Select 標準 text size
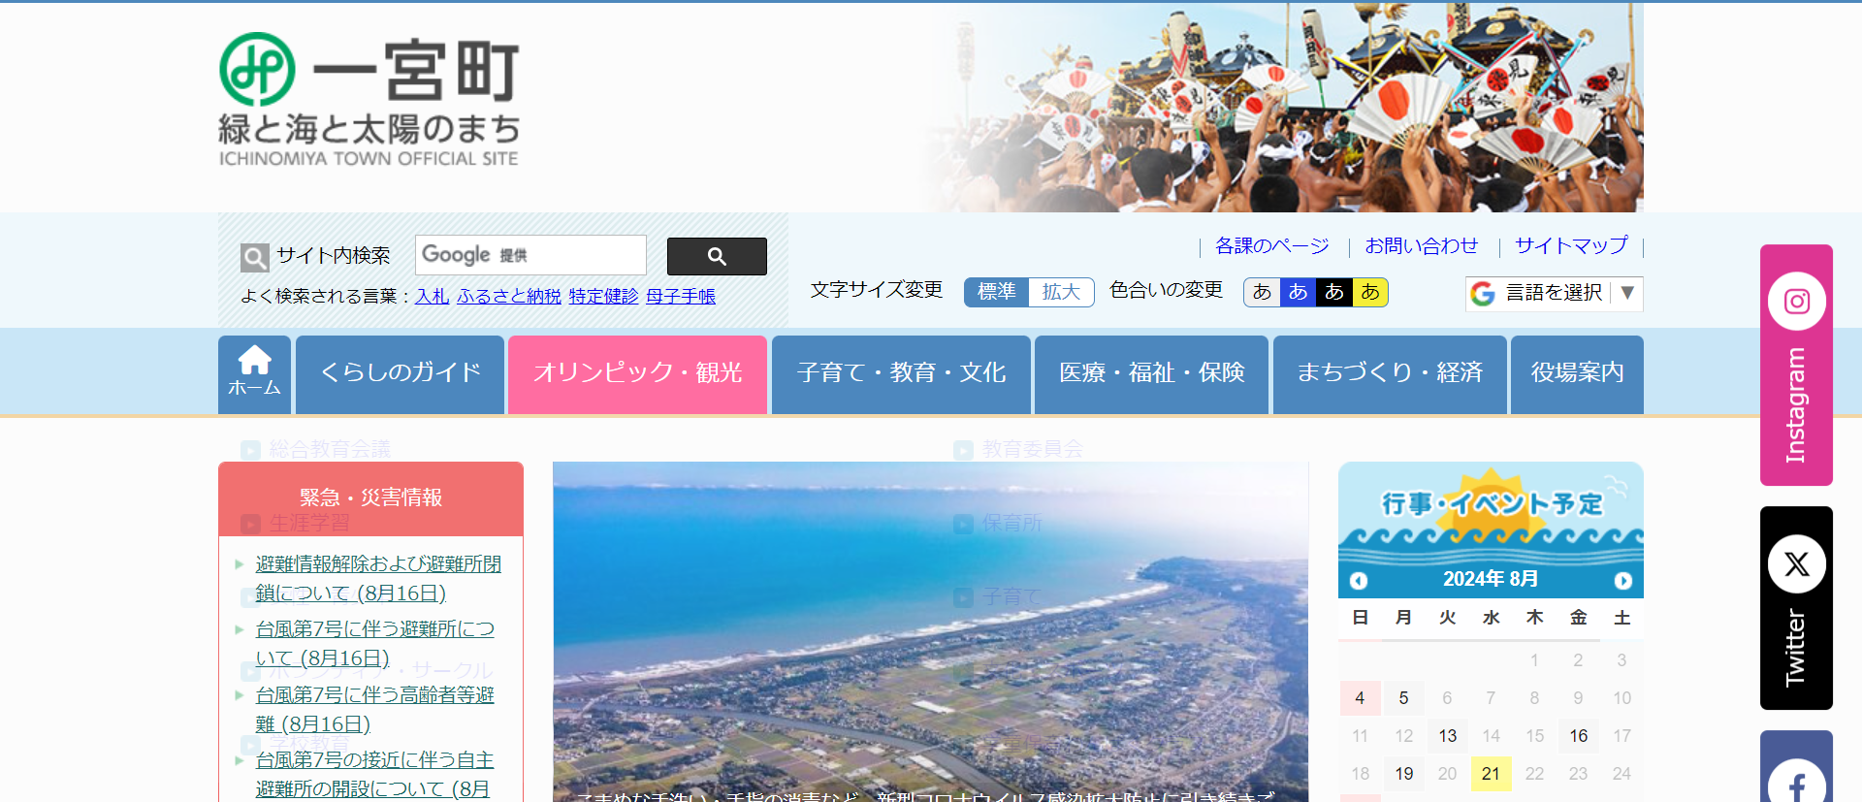 point(996,292)
